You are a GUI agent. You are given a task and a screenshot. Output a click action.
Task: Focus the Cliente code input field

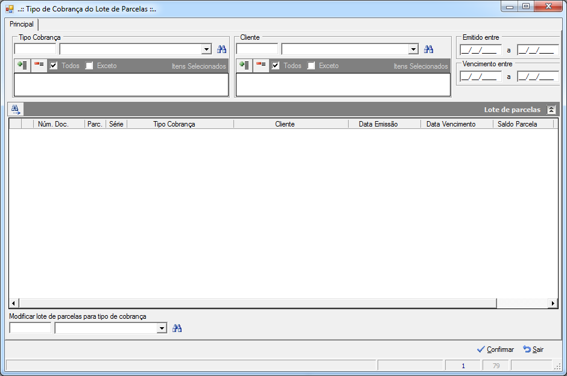click(257, 49)
